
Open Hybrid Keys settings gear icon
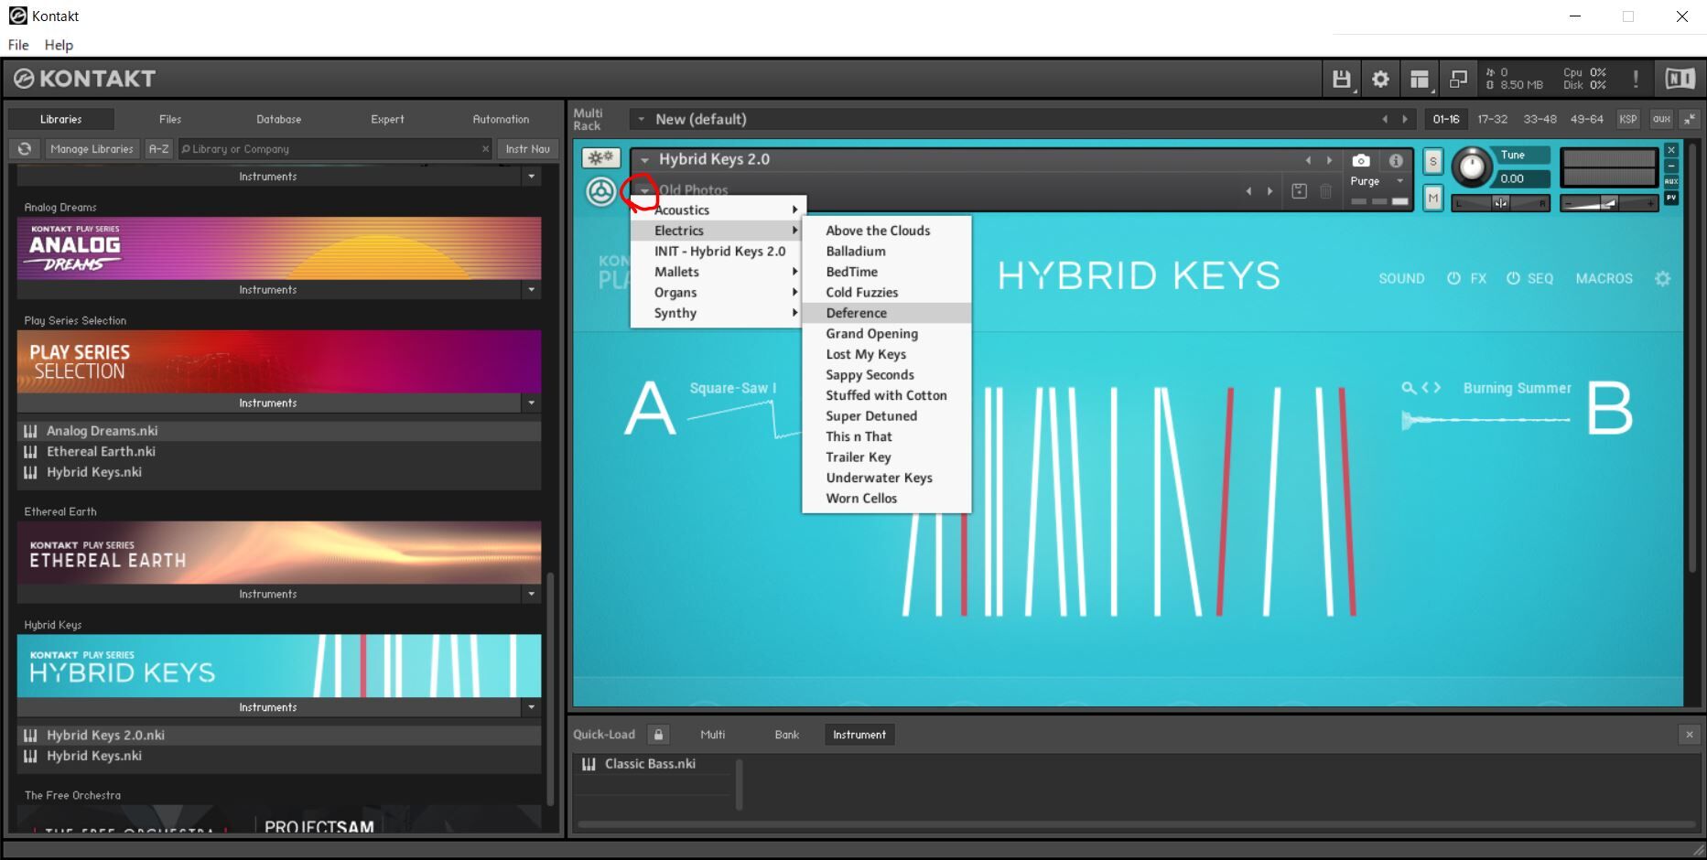pos(1663,278)
